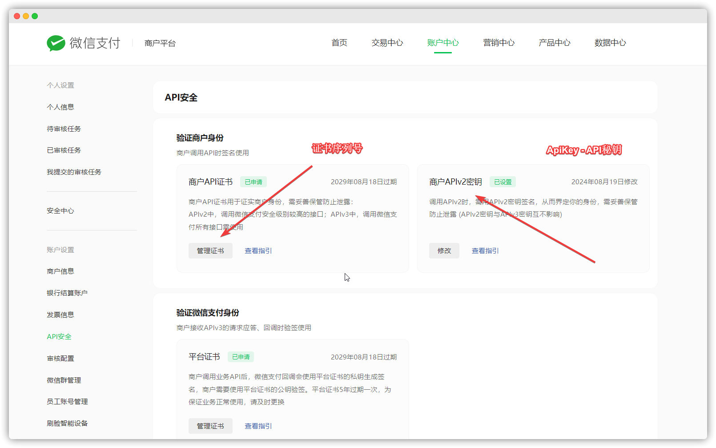Image resolution: width=716 pixels, height=448 pixels.
Task: Click the API安全 page title
Action: [x=181, y=97]
